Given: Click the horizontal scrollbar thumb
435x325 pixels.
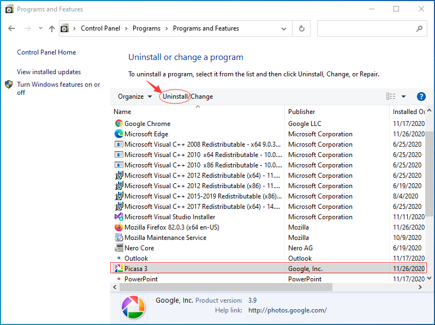Looking at the screenshot, I should coord(226,287).
